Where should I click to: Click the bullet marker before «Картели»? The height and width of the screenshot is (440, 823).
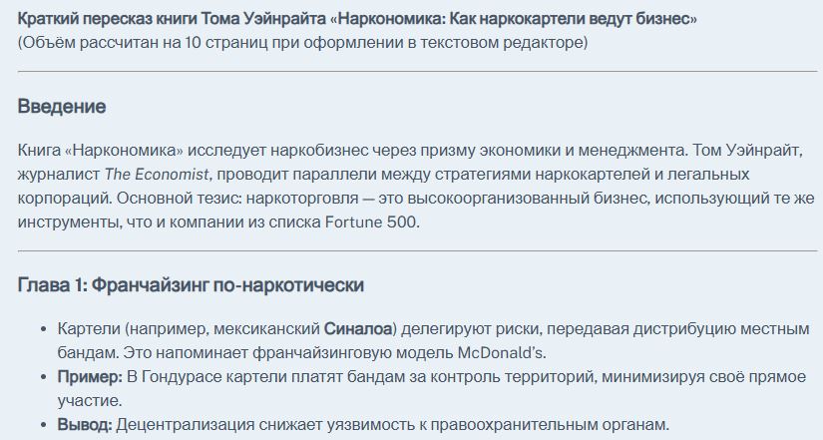click(x=44, y=329)
